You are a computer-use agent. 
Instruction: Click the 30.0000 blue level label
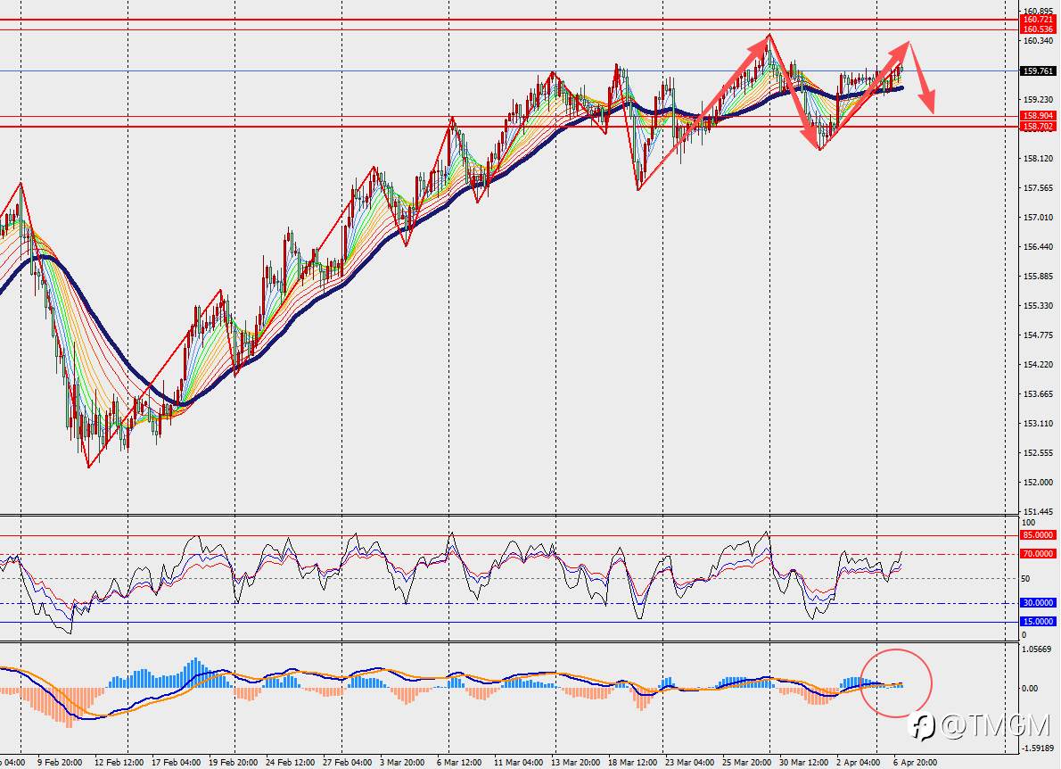coord(1037,602)
